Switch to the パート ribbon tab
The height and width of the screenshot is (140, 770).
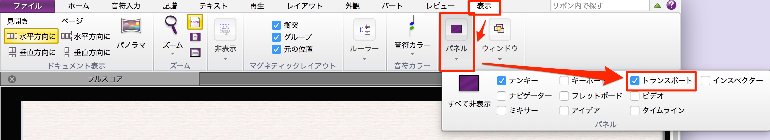pyautogui.click(x=392, y=6)
